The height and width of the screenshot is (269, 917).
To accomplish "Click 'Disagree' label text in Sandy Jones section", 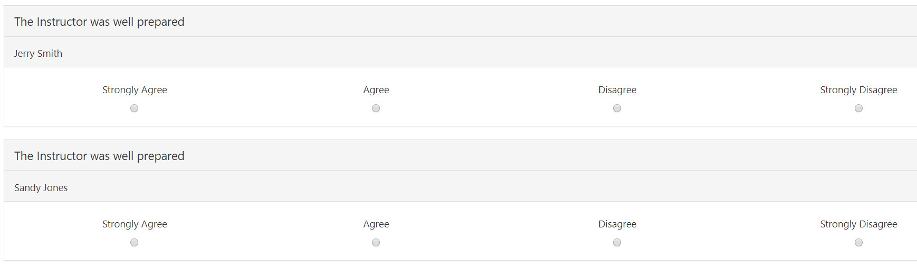I will pyautogui.click(x=617, y=224).
